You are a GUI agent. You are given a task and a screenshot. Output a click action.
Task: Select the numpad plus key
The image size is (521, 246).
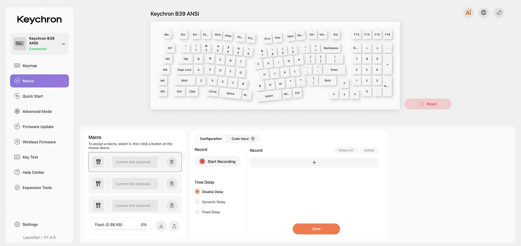387,64
